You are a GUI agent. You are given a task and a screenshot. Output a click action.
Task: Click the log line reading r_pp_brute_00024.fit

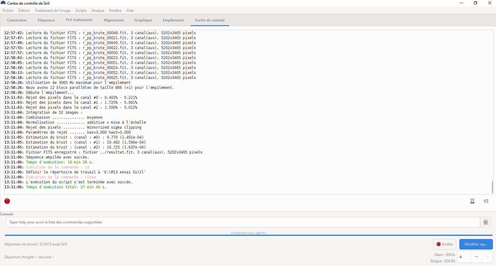click(x=100, y=68)
